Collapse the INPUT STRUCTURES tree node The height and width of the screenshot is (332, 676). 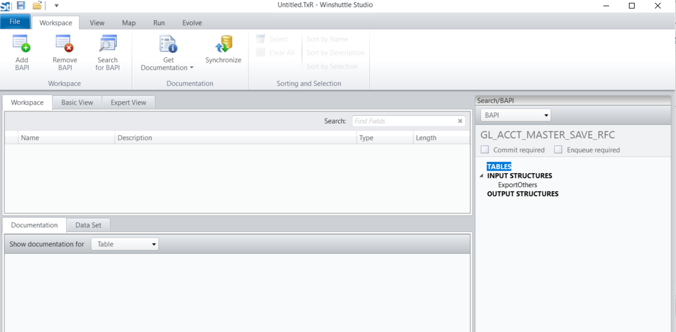pos(481,176)
